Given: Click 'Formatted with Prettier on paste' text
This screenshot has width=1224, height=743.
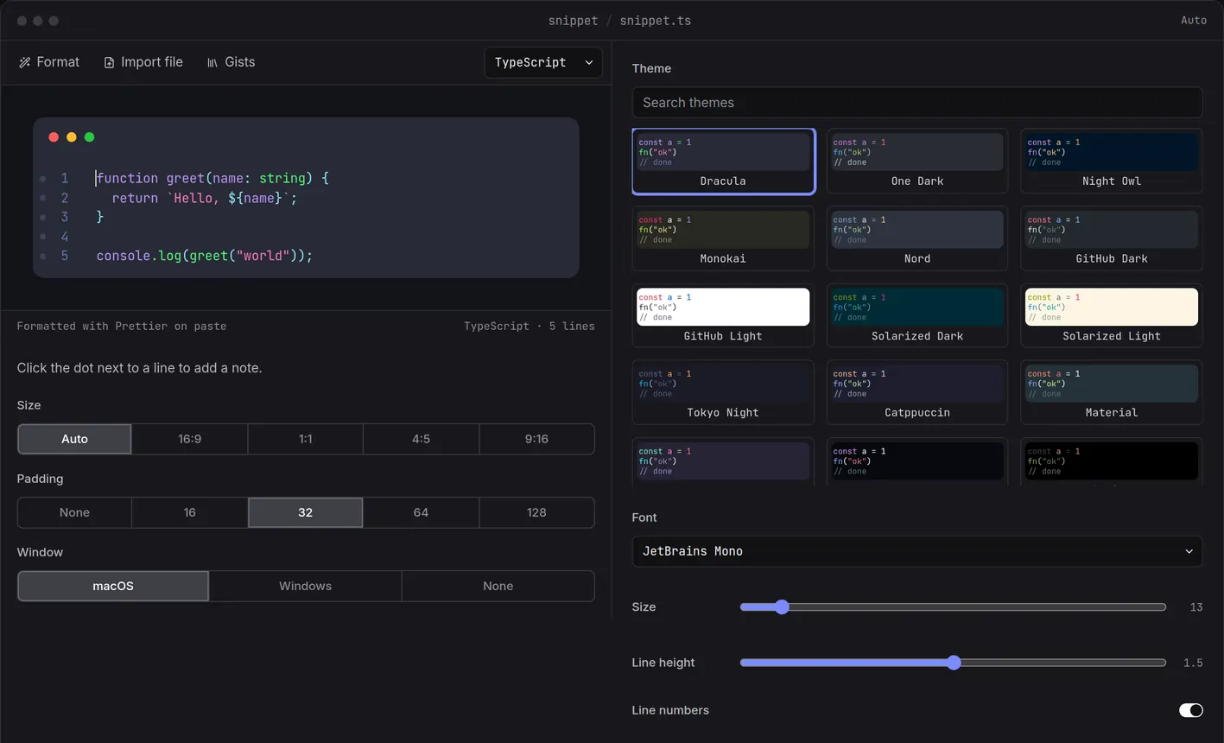Looking at the screenshot, I should pos(122,326).
